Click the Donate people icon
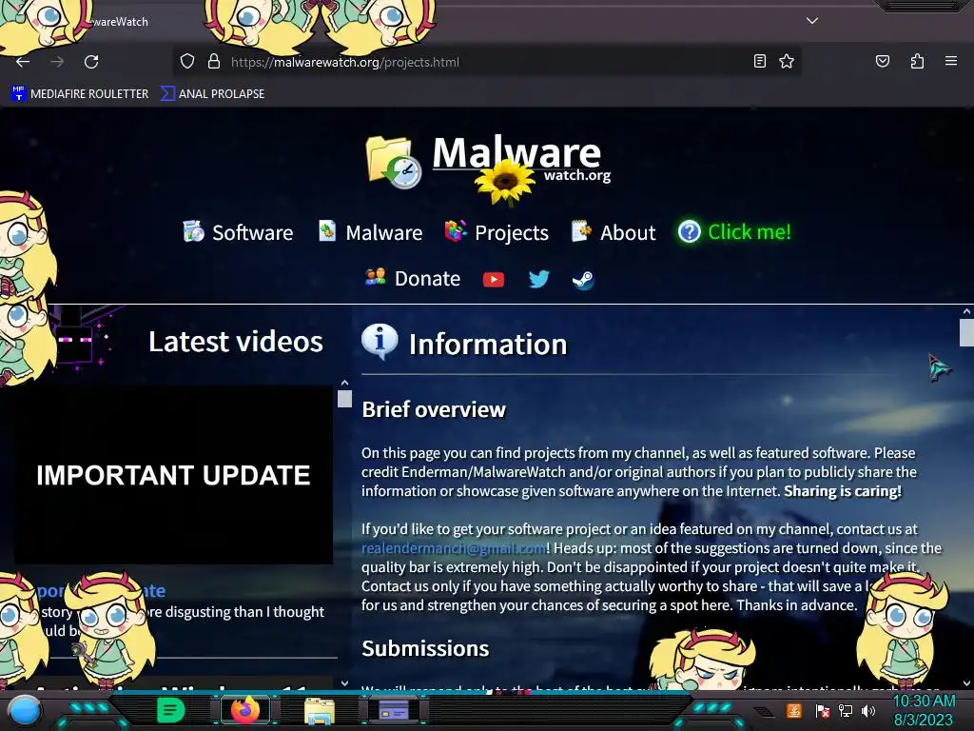This screenshot has height=731, width=974. click(375, 277)
